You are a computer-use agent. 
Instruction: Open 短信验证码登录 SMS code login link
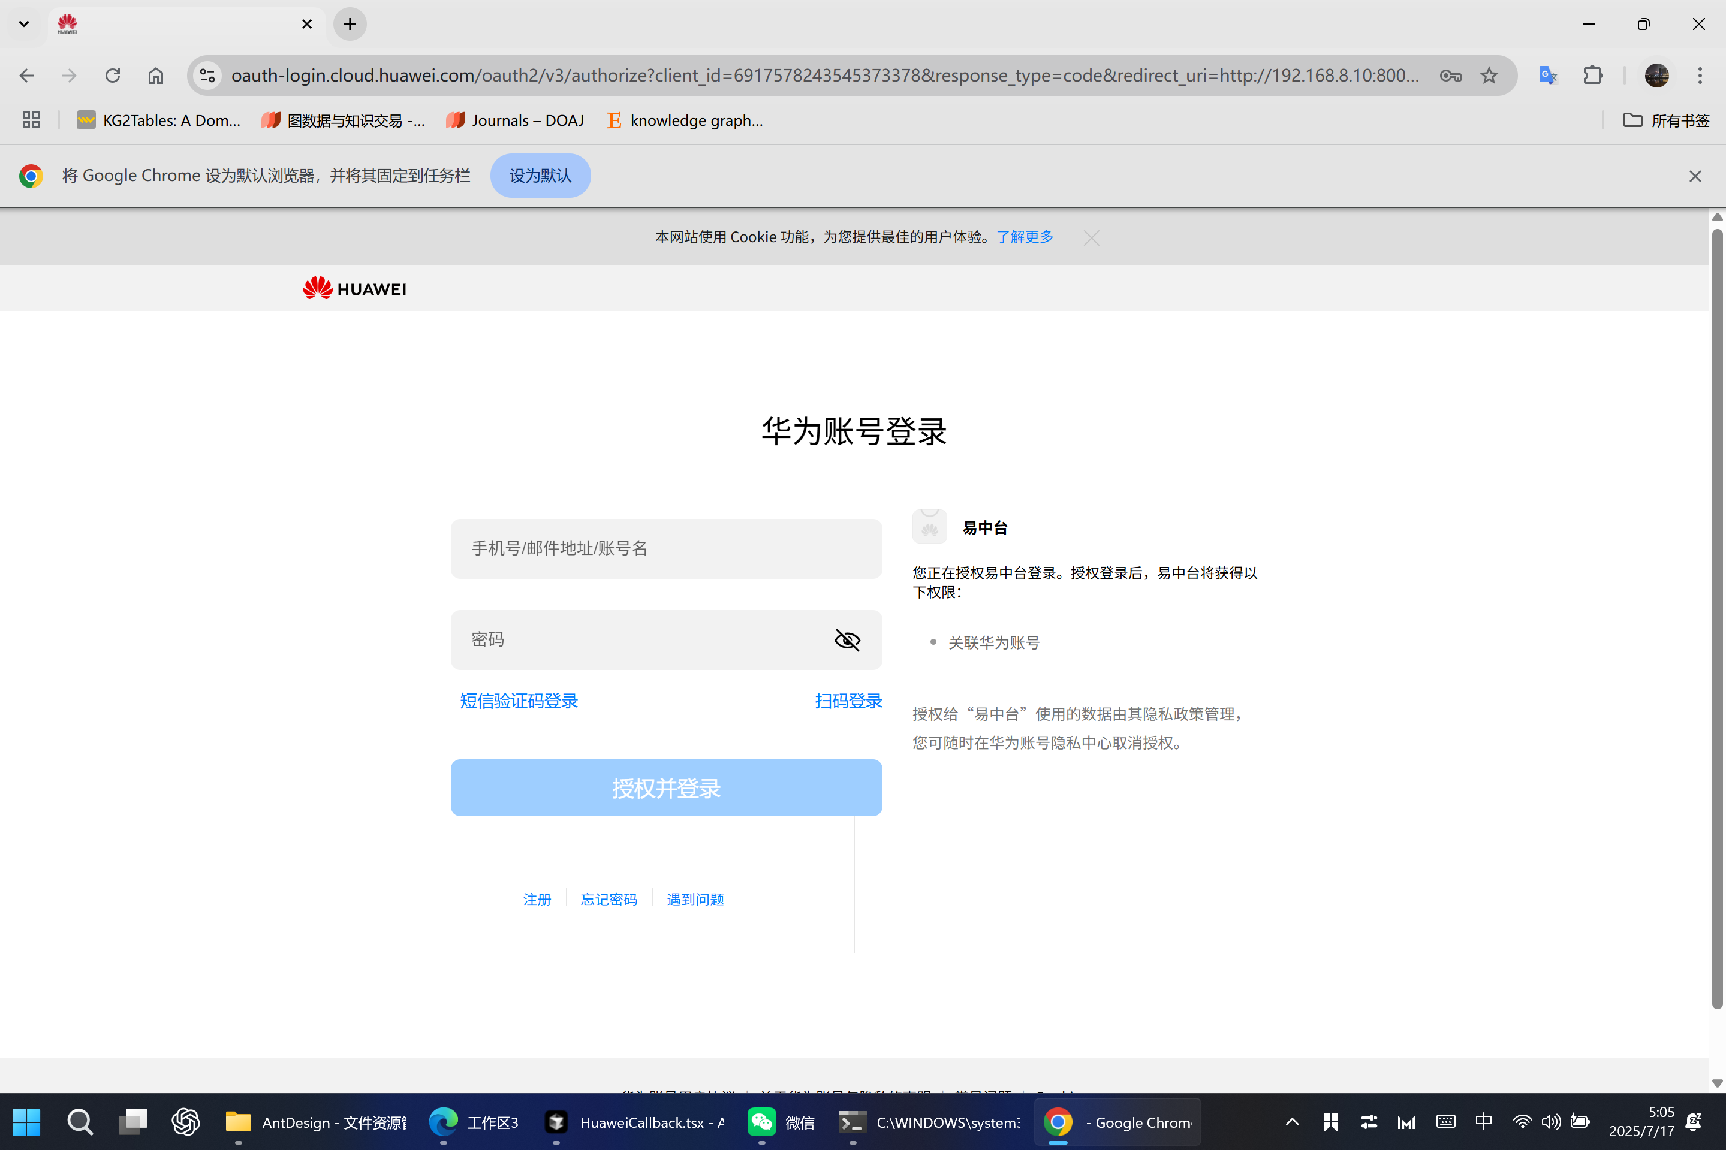pos(519,701)
